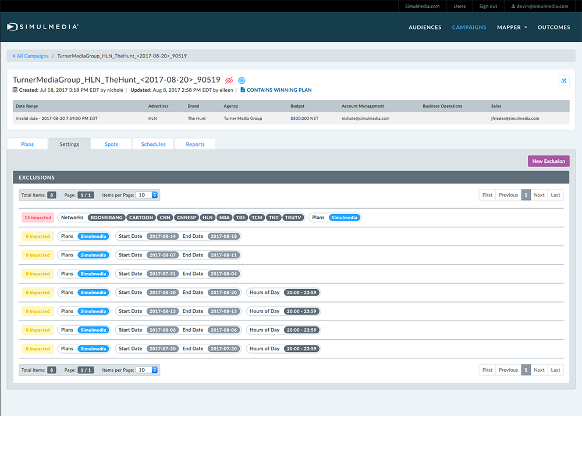Click Hours of Day tag in 2017-07-30 row
Image resolution: width=582 pixels, height=470 pixels.
301,348
